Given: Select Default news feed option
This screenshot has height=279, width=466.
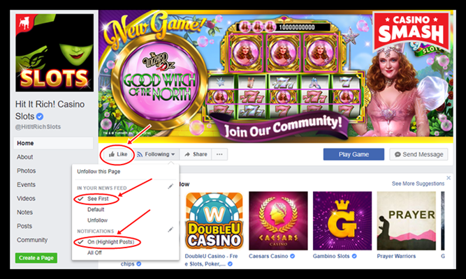Looking at the screenshot, I should pyautogui.click(x=96, y=209).
